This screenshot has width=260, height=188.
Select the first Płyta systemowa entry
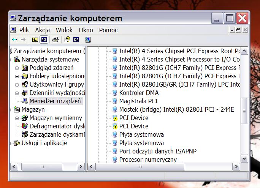141,134
